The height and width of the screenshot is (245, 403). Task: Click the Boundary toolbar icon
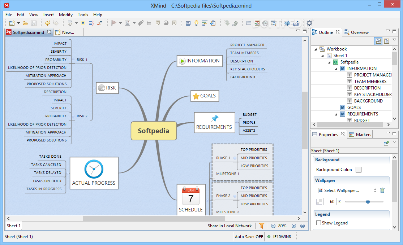[x=83, y=23]
